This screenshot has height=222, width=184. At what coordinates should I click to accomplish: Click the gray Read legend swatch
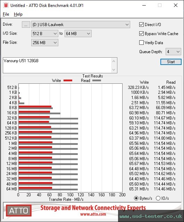point(97,81)
